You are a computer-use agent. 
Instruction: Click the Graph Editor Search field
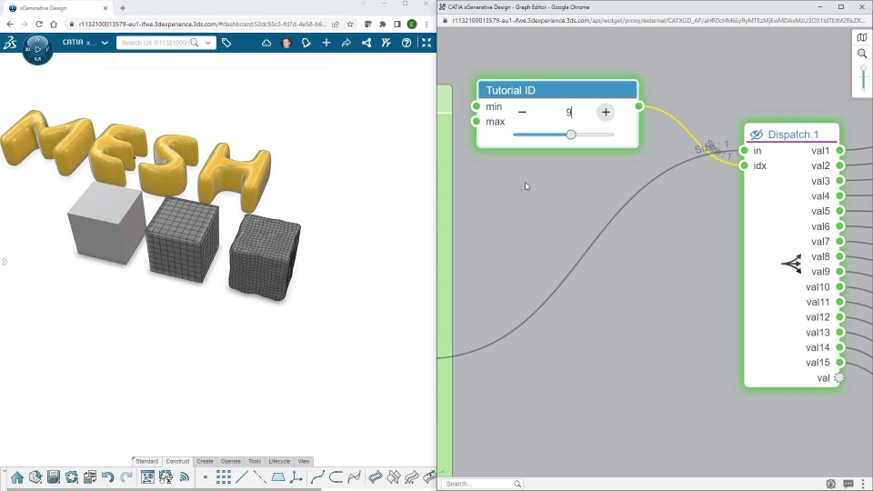tap(482, 484)
